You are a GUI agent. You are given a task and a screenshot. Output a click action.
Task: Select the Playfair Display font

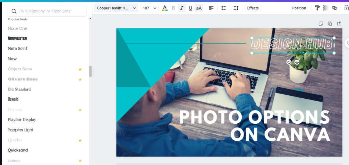pos(22,120)
